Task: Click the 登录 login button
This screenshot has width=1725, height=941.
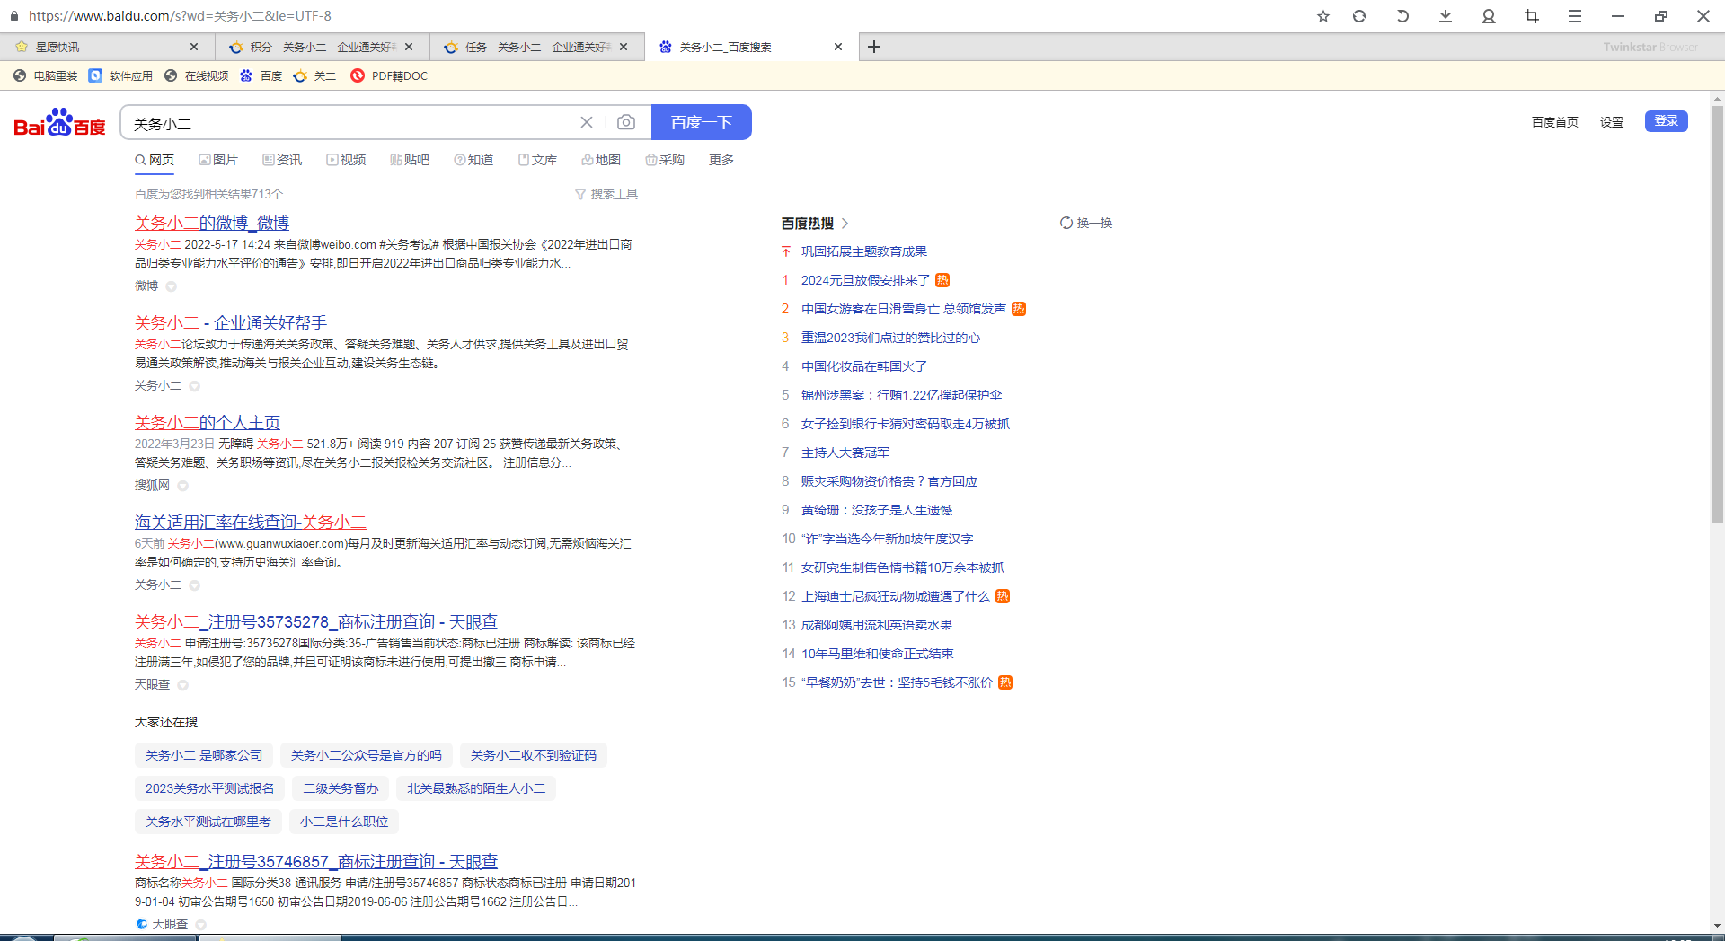Action: pos(1667,121)
